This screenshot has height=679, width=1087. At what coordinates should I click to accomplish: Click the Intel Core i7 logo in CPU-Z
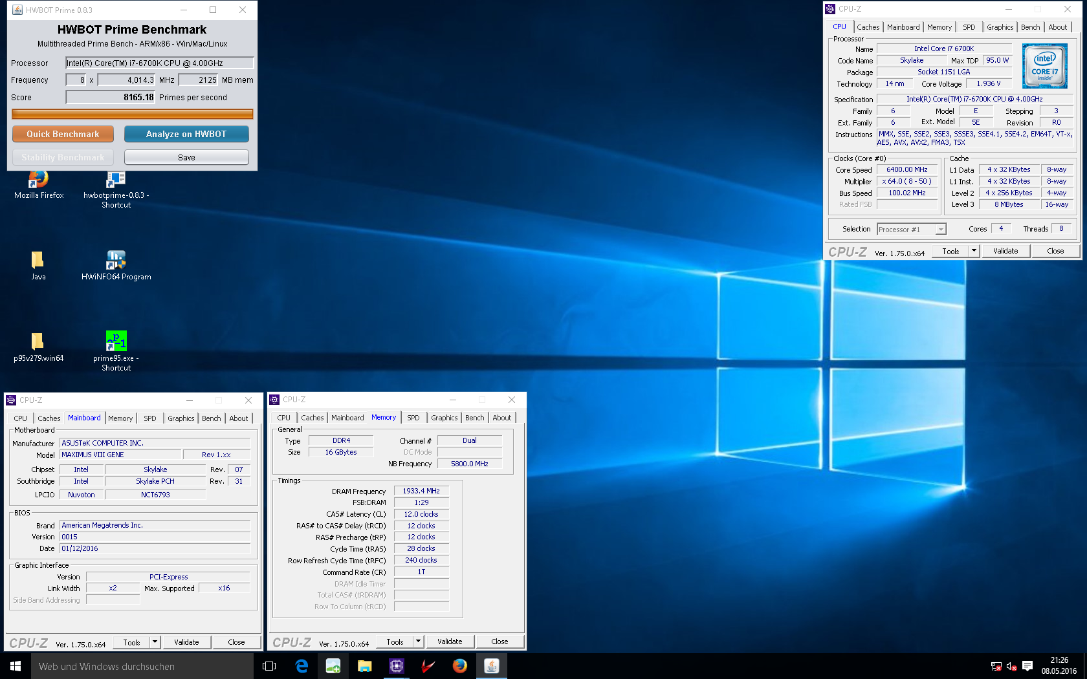tap(1044, 66)
